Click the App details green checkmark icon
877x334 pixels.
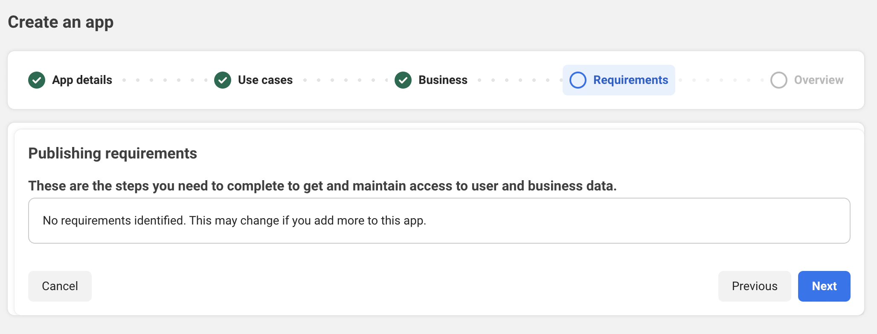pos(37,80)
